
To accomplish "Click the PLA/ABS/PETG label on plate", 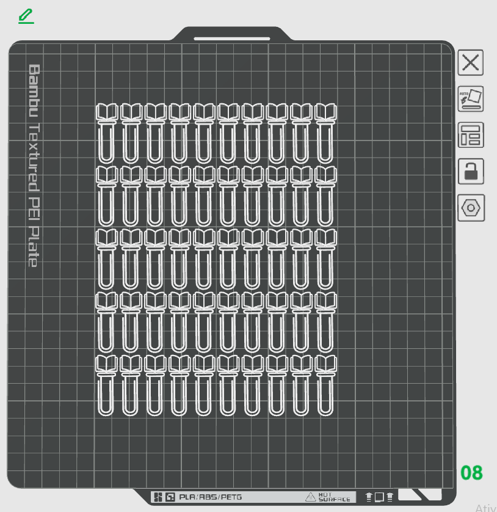I will tap(211, 497).
